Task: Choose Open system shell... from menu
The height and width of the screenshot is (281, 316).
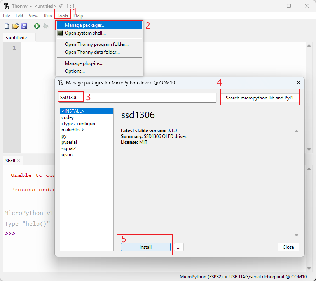Action: [85, 33]
